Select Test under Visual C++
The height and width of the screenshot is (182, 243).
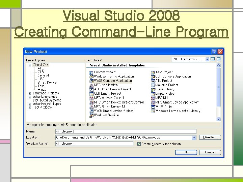pos(41,86)
